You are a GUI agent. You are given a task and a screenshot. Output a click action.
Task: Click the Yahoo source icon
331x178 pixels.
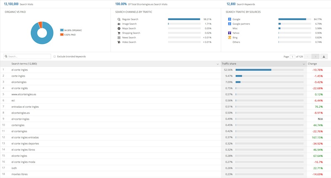230,33
